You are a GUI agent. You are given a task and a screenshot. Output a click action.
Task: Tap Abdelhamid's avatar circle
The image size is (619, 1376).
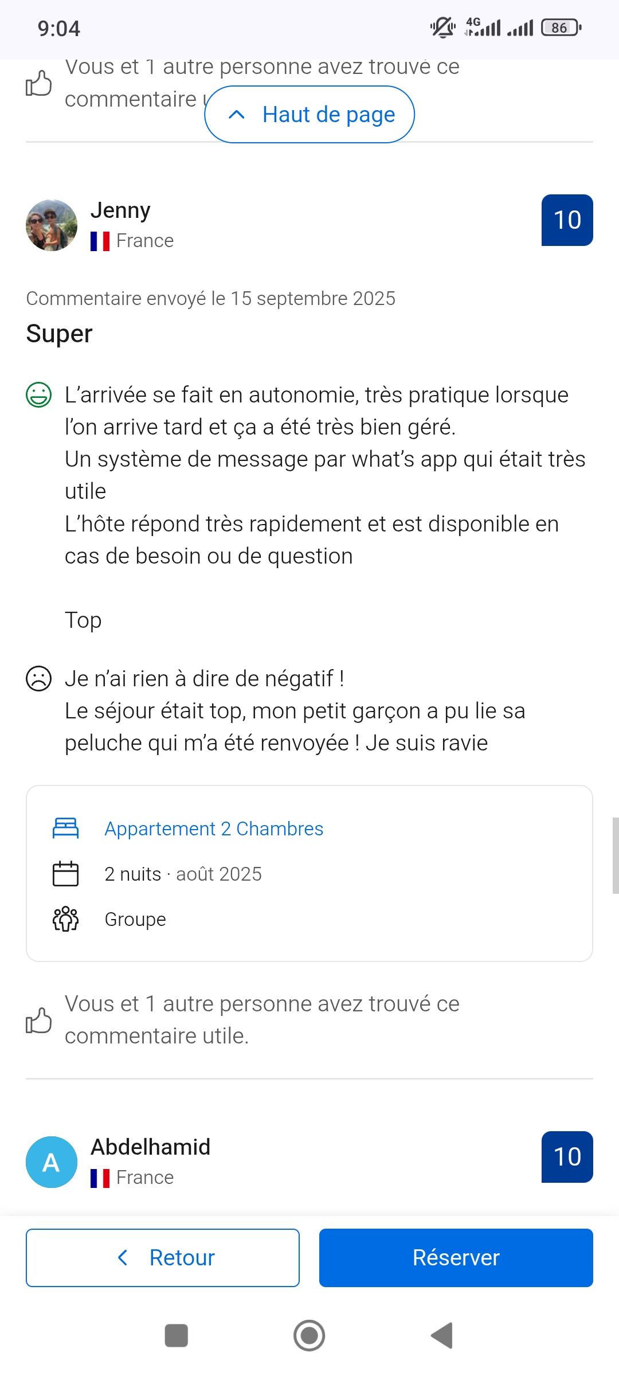52,1162
